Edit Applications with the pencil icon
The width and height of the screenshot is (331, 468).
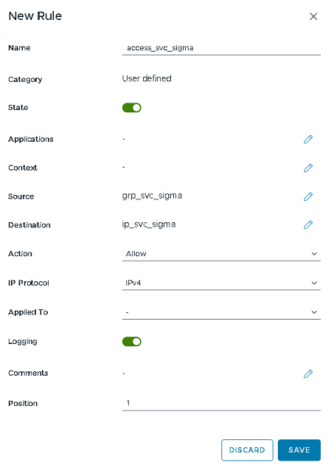pyautogui.click(x=308, y=140)
